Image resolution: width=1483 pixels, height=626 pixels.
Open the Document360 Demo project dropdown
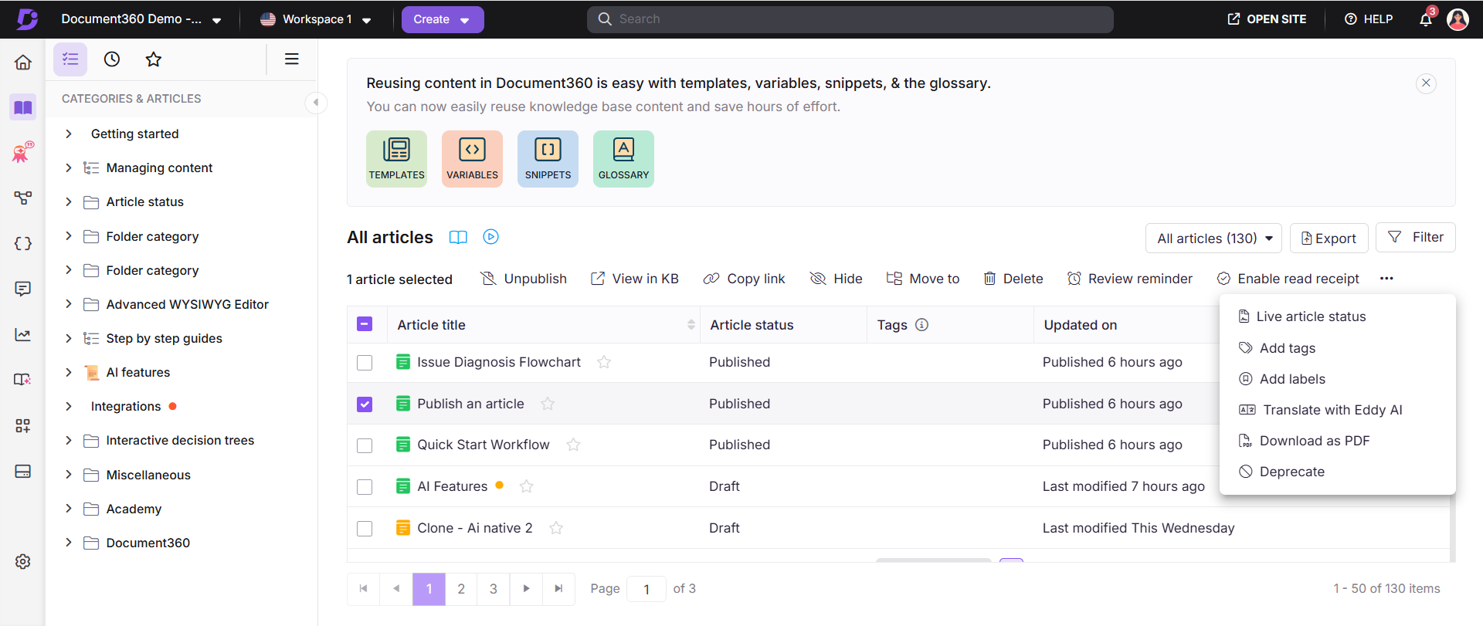tap(141, 19)
